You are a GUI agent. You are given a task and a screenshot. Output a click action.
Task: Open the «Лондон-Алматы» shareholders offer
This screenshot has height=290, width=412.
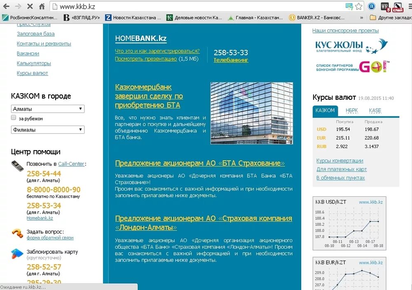click(x=204, y=223)
